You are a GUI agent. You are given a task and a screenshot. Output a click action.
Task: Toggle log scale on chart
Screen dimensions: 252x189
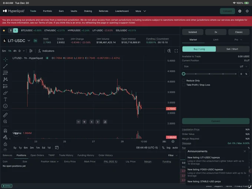(168, 147)
